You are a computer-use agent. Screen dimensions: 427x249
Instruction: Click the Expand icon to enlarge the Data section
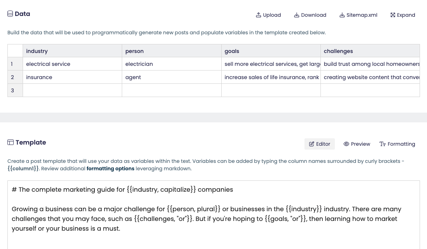pyautogui.click(x=393, y=15)
